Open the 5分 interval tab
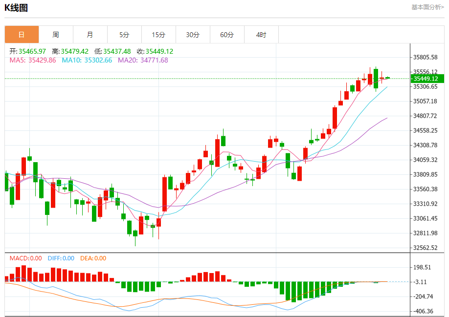 pyautogui.click(x=124, y=35)
